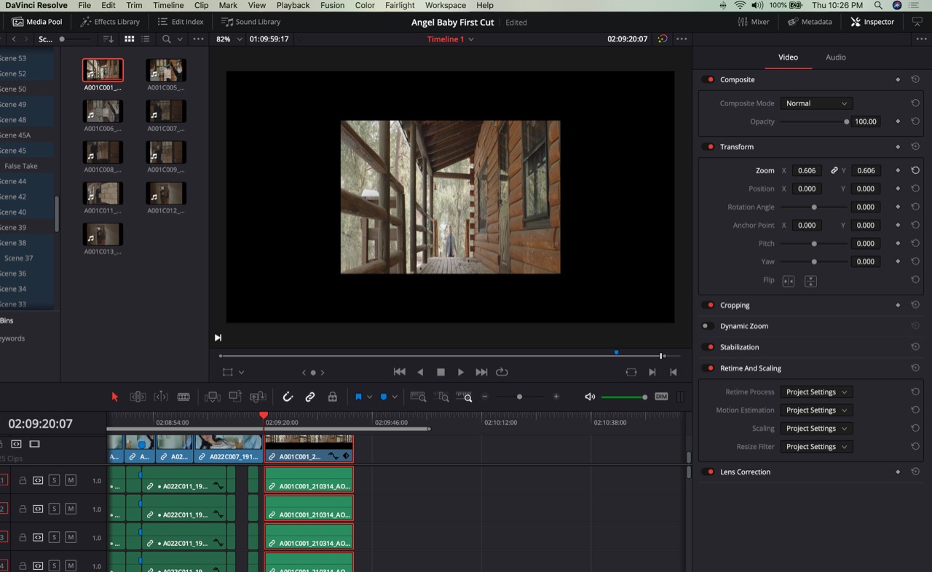Click the Zoom X value field
Image resolution: width=932 pixels, height=572 pixels.
click(x=807, y=170)
